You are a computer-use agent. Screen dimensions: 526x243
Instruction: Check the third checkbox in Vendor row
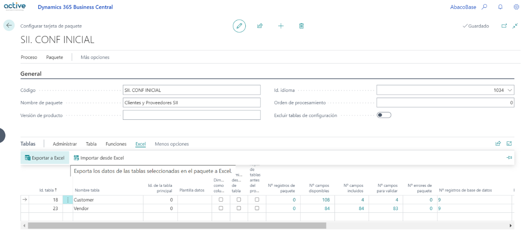(257, 208)
